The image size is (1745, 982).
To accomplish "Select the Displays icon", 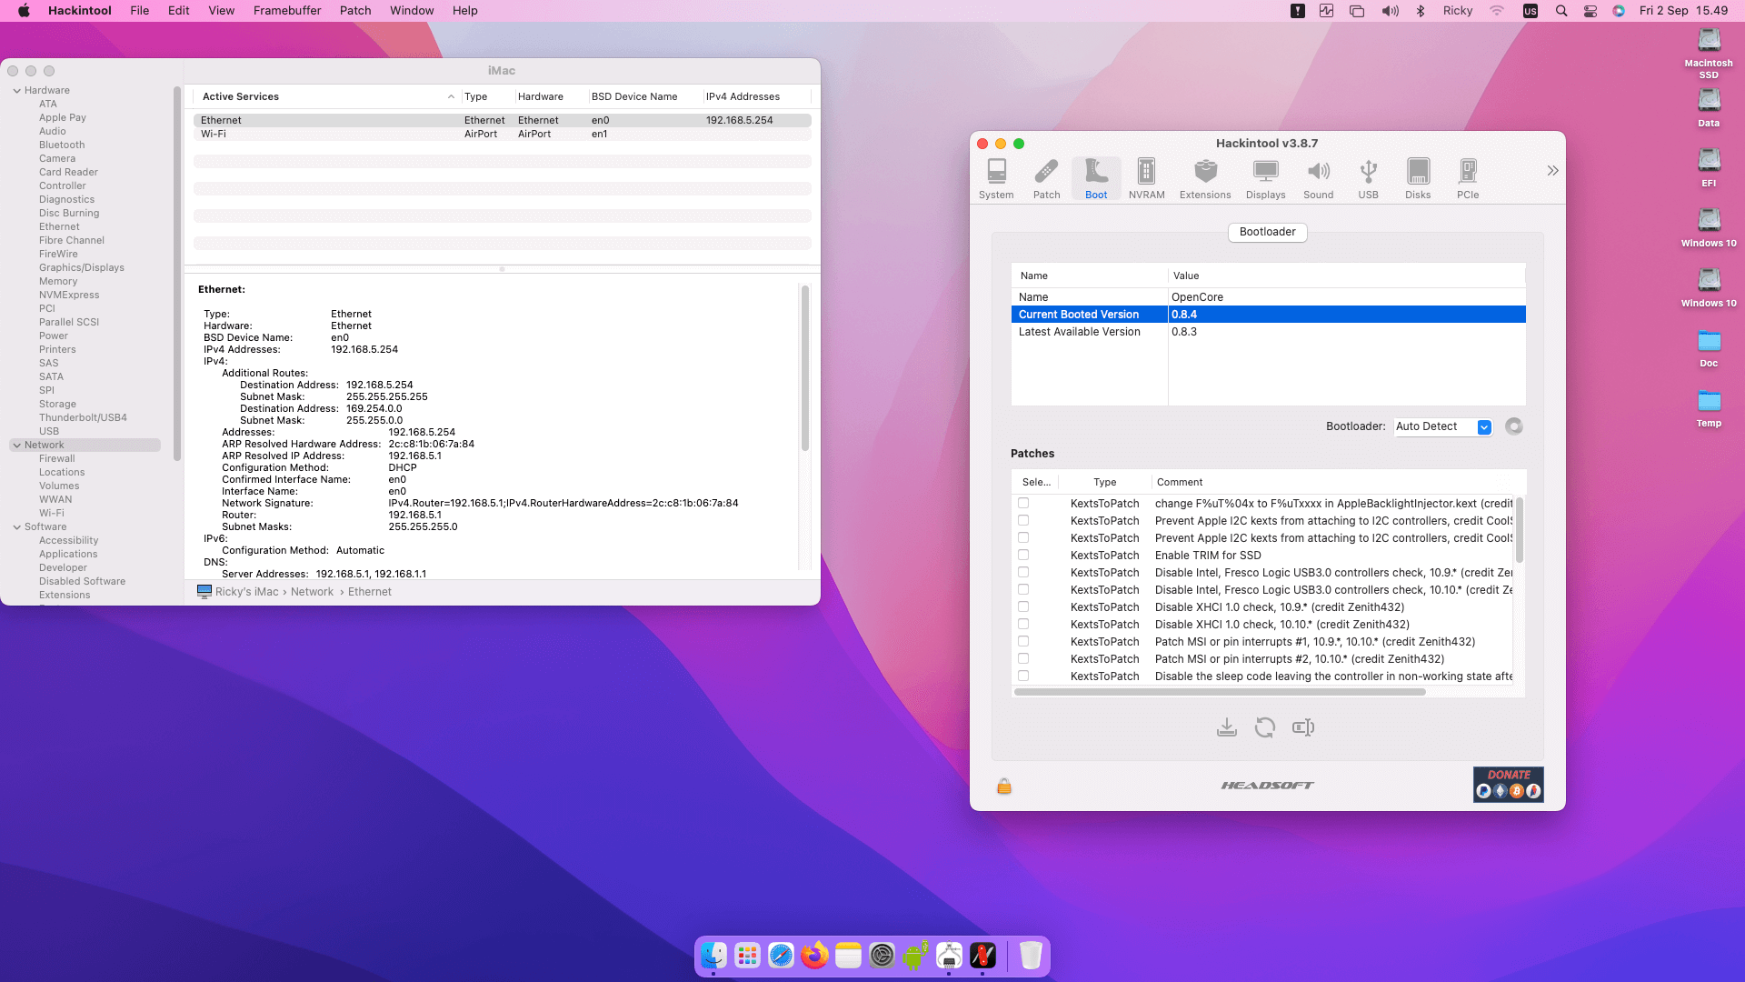I will click(x=1265, y=175).
